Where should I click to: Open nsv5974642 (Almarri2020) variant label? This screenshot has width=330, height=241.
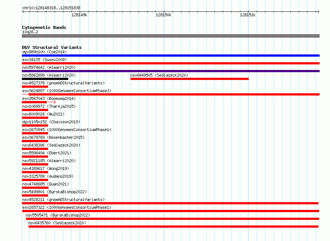tap(49, 67)
